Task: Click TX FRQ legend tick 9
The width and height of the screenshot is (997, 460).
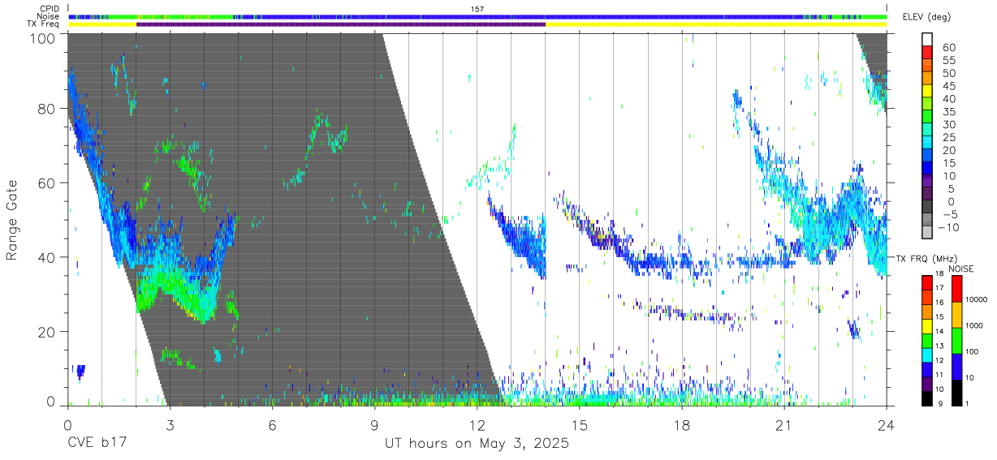Action: 939,403
